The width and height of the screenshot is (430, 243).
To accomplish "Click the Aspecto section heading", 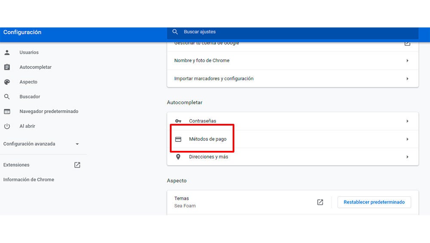I will (177, 181).
